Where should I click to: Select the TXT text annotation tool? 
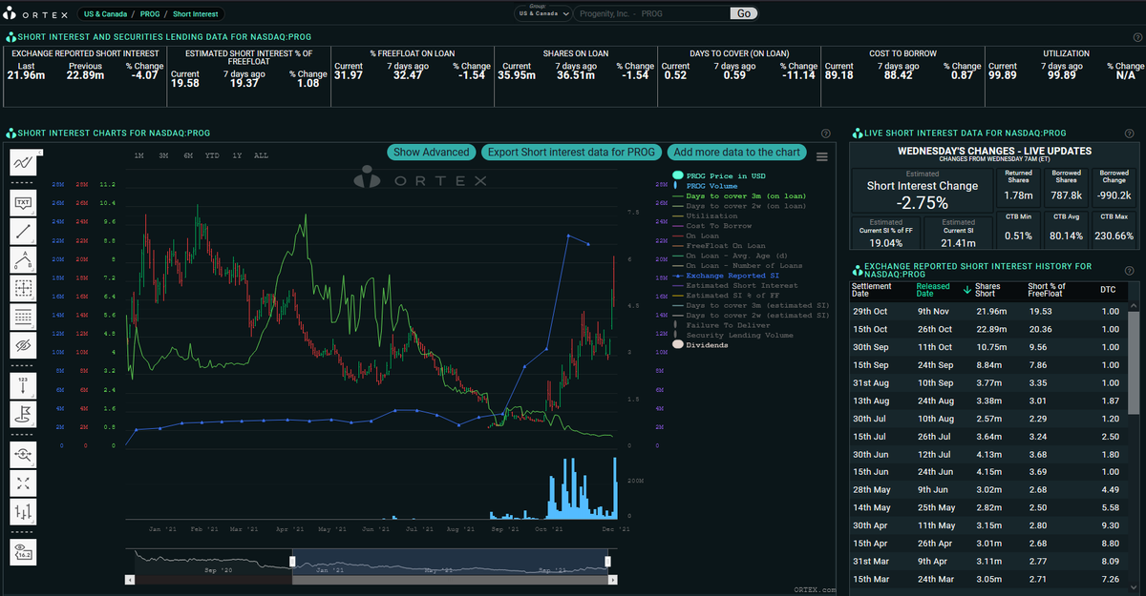[x=23, y=202]
